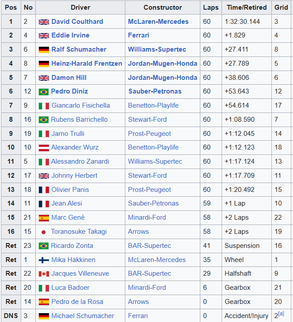Open Heinz-Harald Frentzen's page link
Viewport: 293px width, 322px height.
point(86,64)
